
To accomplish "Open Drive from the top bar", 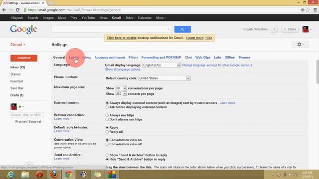I will click(130, 18).
